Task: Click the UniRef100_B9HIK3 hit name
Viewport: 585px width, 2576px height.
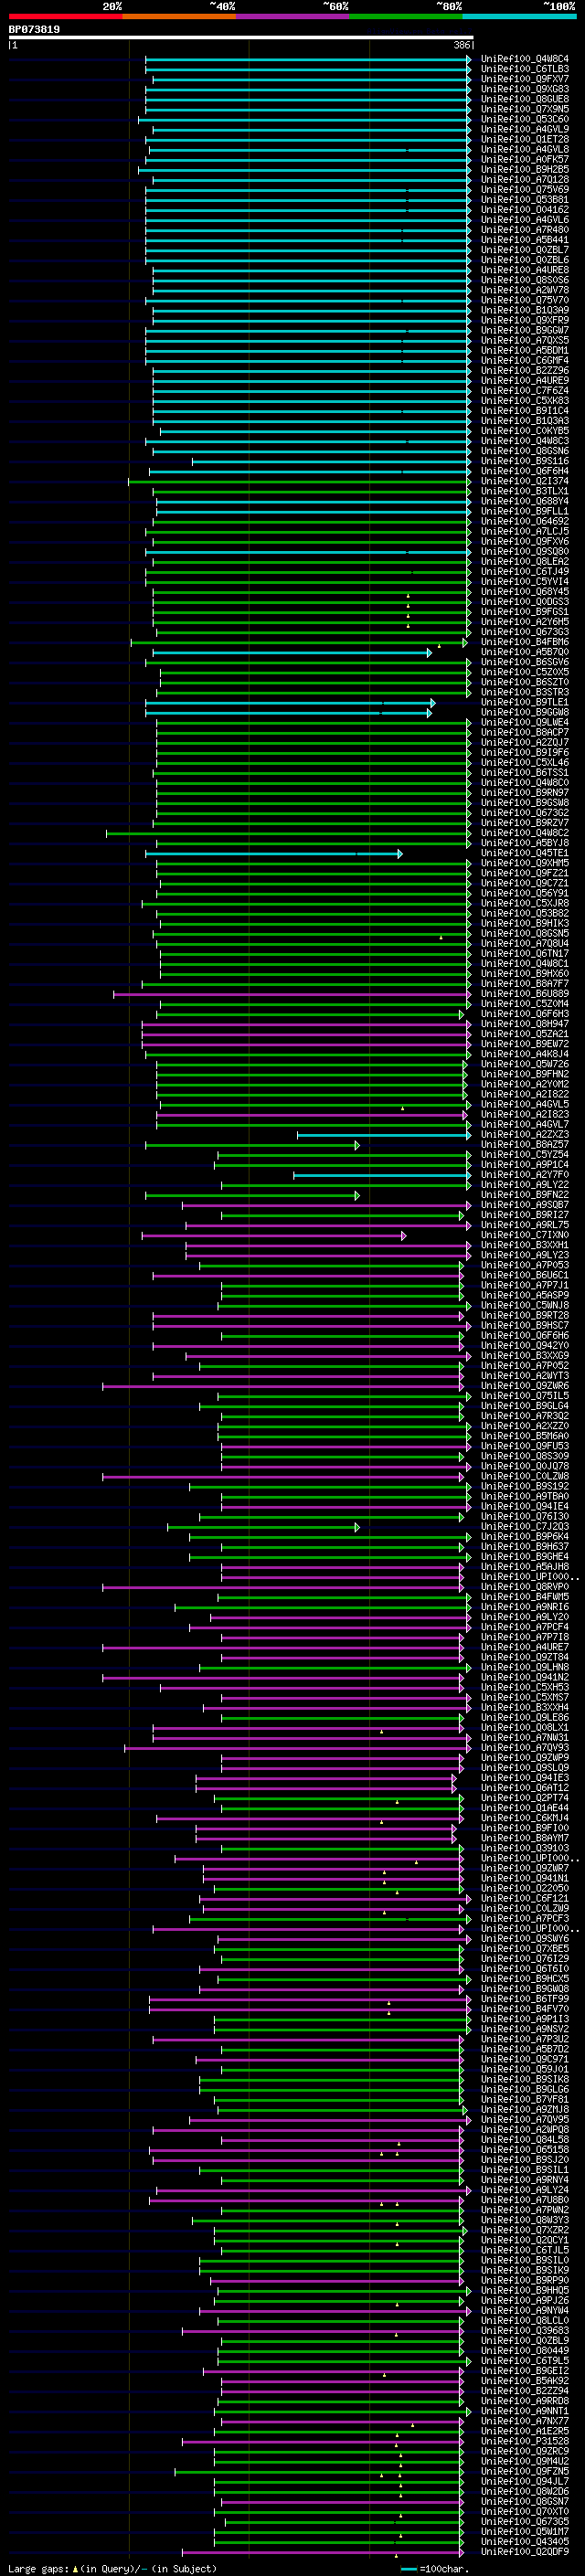Action: [524, 924]
